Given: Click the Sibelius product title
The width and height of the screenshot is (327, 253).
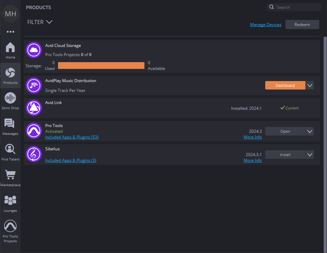Looking at the screenshot, I should point(52,149).
